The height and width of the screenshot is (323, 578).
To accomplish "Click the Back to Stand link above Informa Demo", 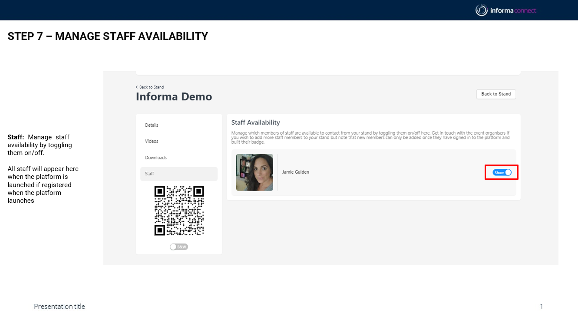I will pyautogui.click(x=152, y=87).
